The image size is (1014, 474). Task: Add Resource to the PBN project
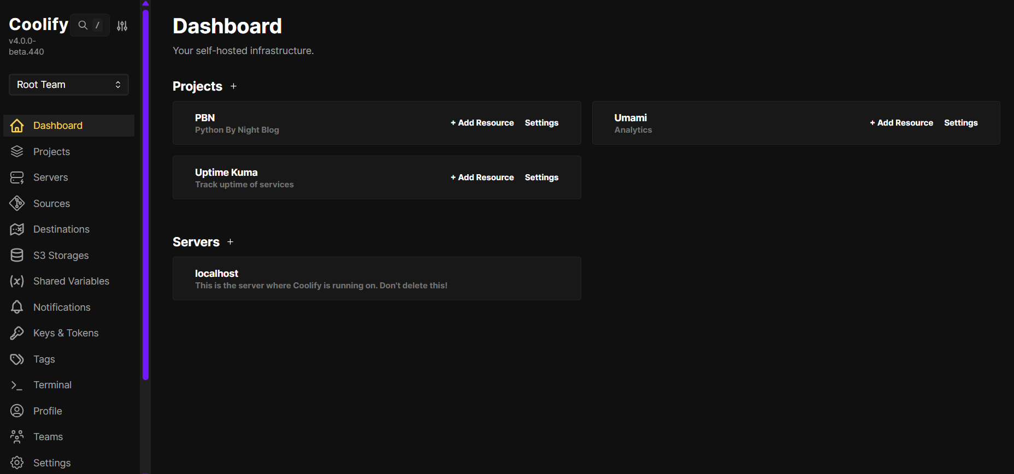(x=482, y=123)
